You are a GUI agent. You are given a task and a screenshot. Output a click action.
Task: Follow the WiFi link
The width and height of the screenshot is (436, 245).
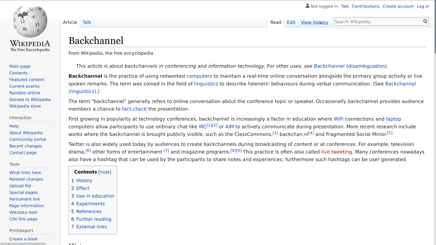click(339, 119)
